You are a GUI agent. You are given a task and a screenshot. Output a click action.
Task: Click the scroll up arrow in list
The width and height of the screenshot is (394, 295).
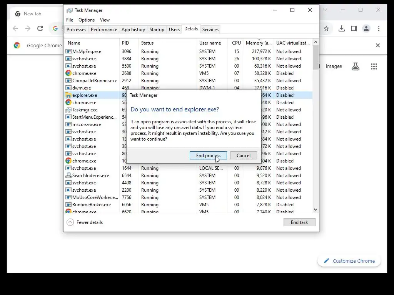tap(316, 42)
